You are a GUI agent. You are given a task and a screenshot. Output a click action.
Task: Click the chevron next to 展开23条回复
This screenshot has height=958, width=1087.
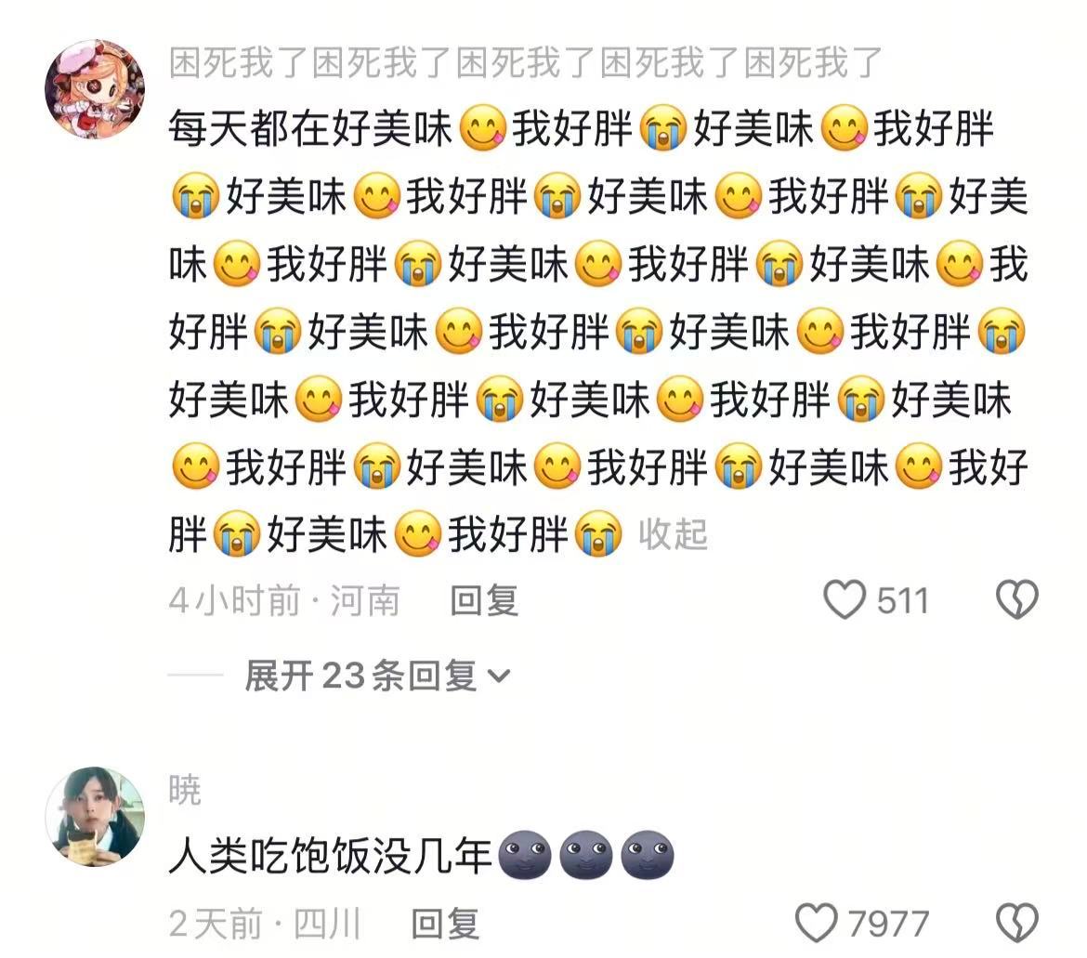[x=499, y=676]
